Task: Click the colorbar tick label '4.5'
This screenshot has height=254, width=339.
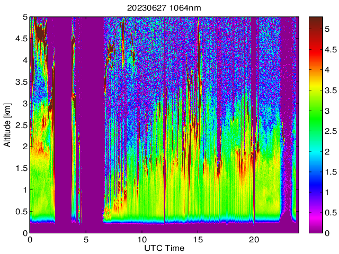Action: tap(331, 50)
